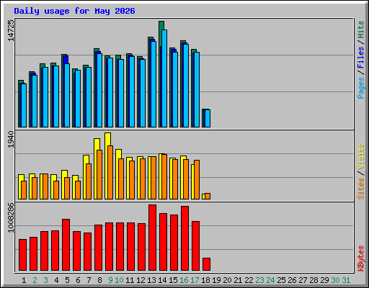This screenshot has width=369, height=288.
Task: Click day 18 on the x-axis
Action: coord(205,280)
